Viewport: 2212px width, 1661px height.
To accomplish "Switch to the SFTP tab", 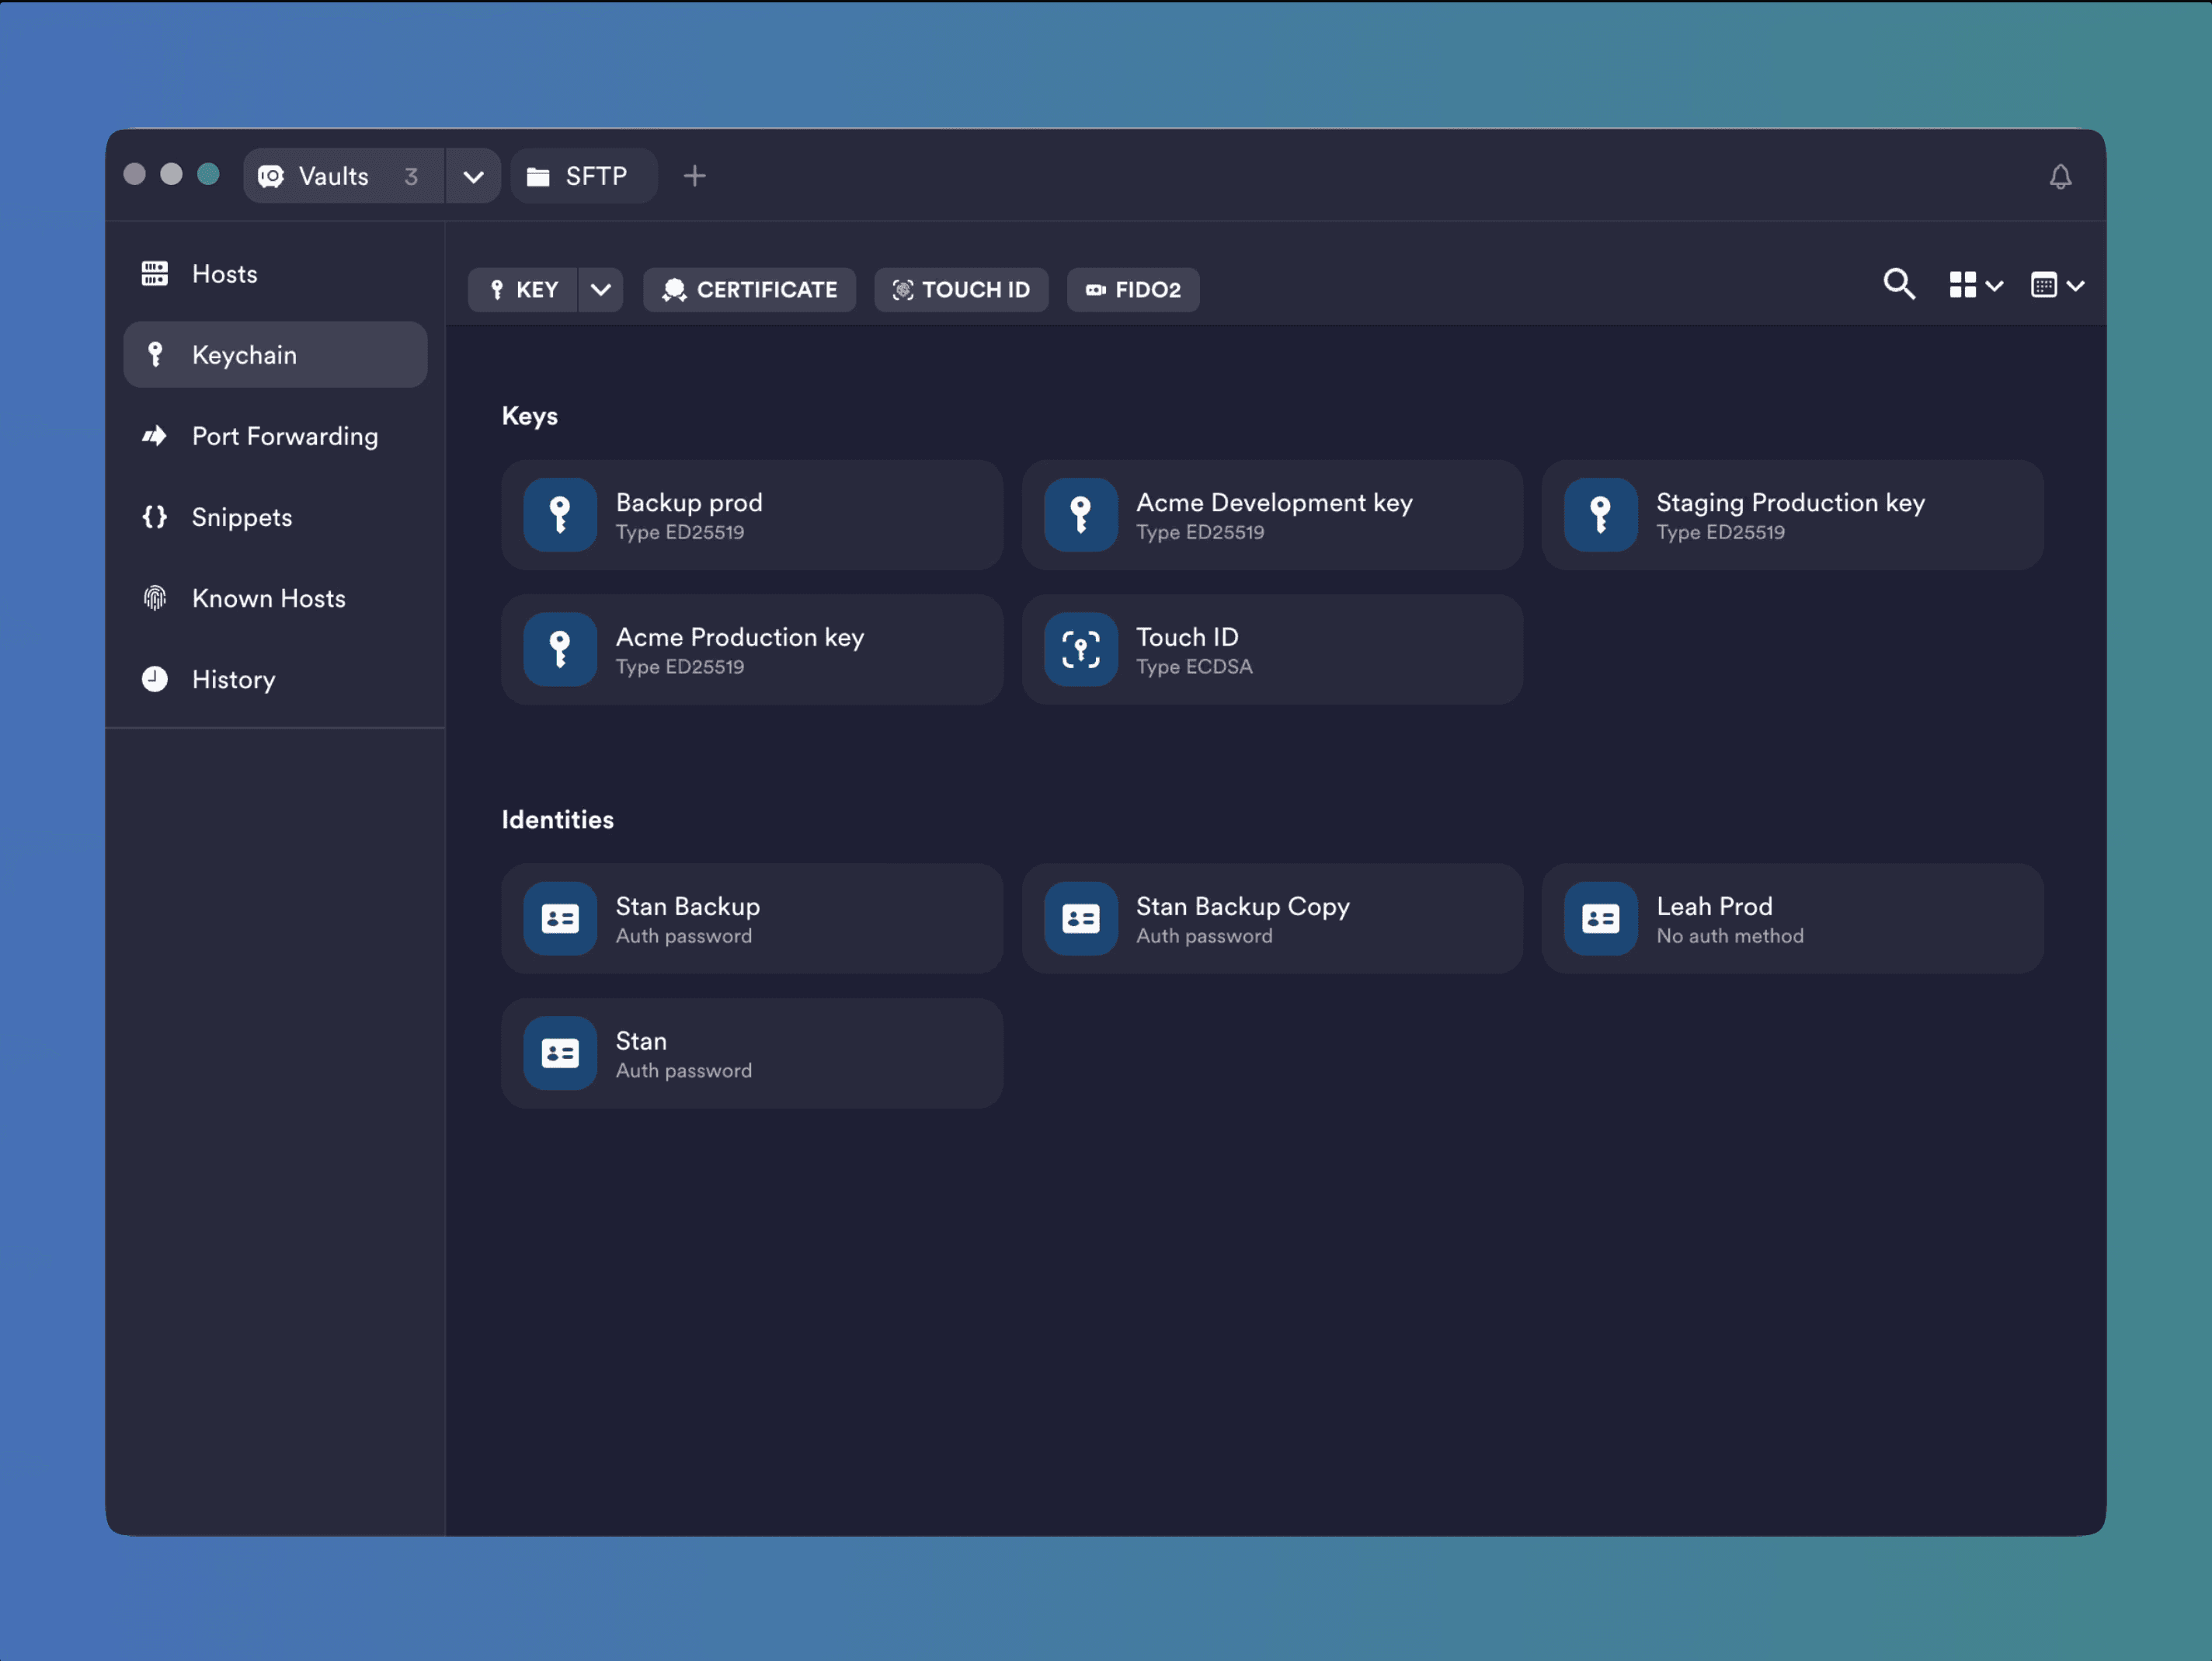I will (583, 176).
